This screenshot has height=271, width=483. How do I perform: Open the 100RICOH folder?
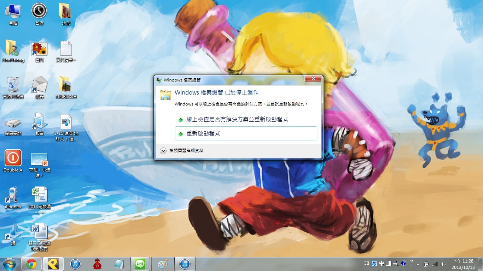66,88
